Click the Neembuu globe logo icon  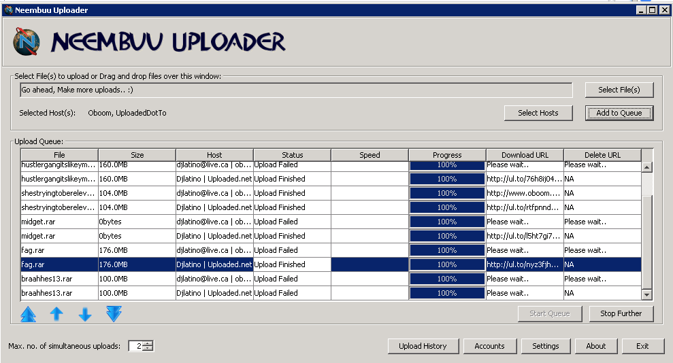click(26, 41)
